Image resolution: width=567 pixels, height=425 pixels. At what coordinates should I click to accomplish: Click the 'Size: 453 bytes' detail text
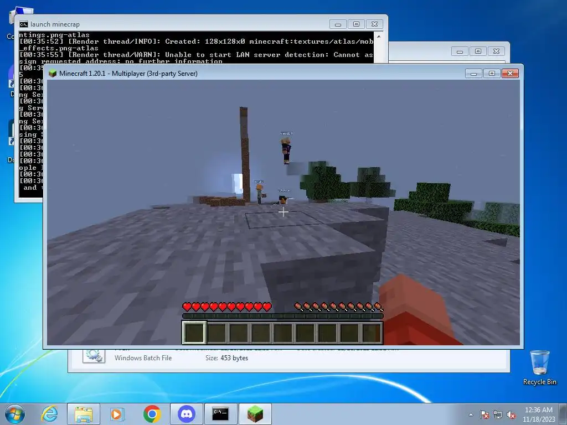click(x=226, y=358)
